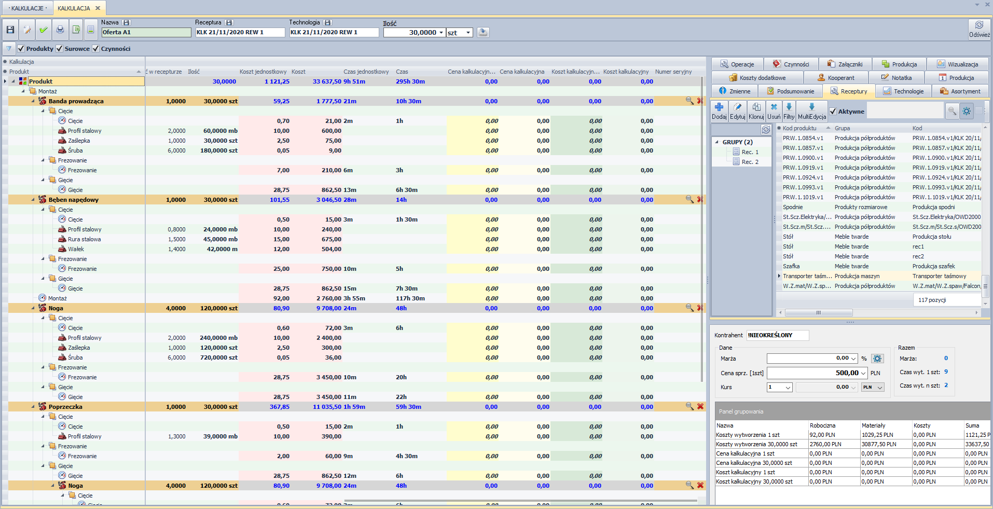Uncheck the Produkty checkbox
Screen dimensions: 993x509
coord(21,49)
